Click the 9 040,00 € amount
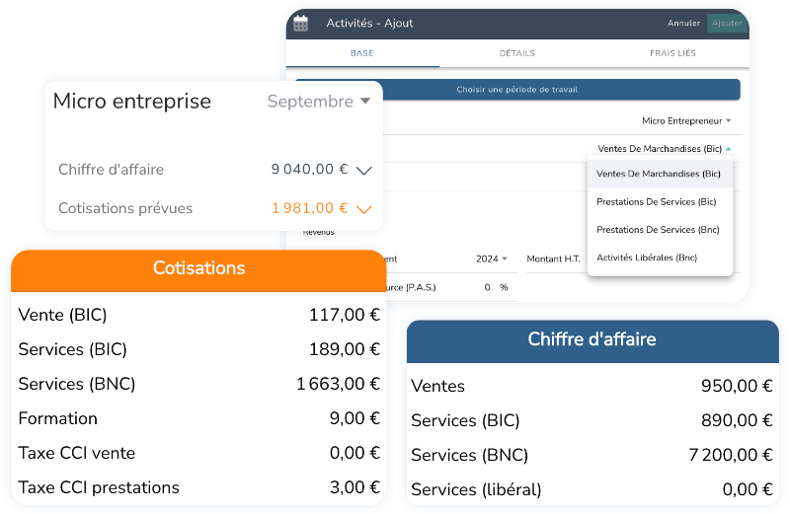790x514 pixels. (309, 169)
